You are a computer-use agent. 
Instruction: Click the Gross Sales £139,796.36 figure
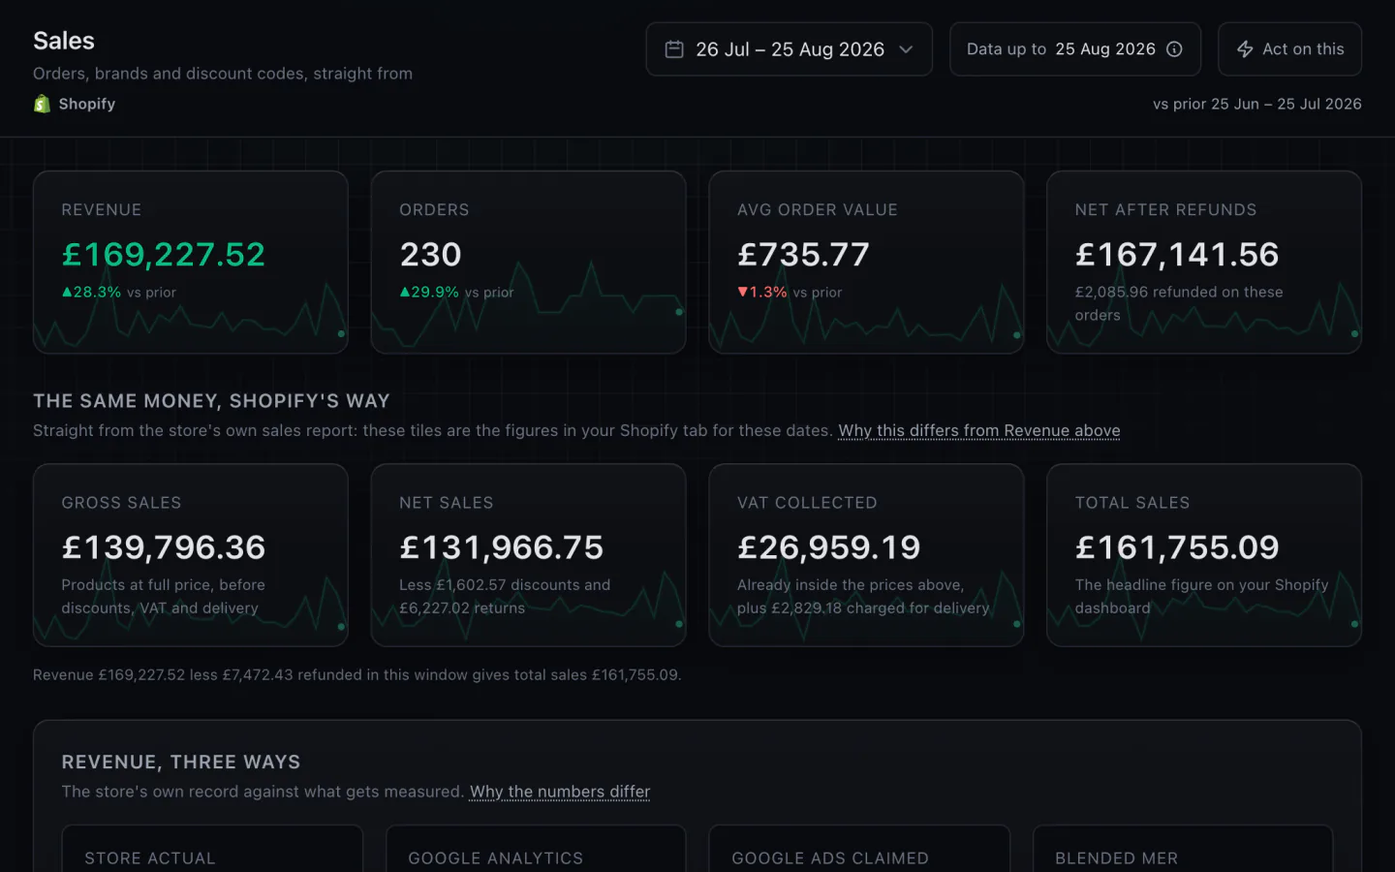[x=164, y=547]
